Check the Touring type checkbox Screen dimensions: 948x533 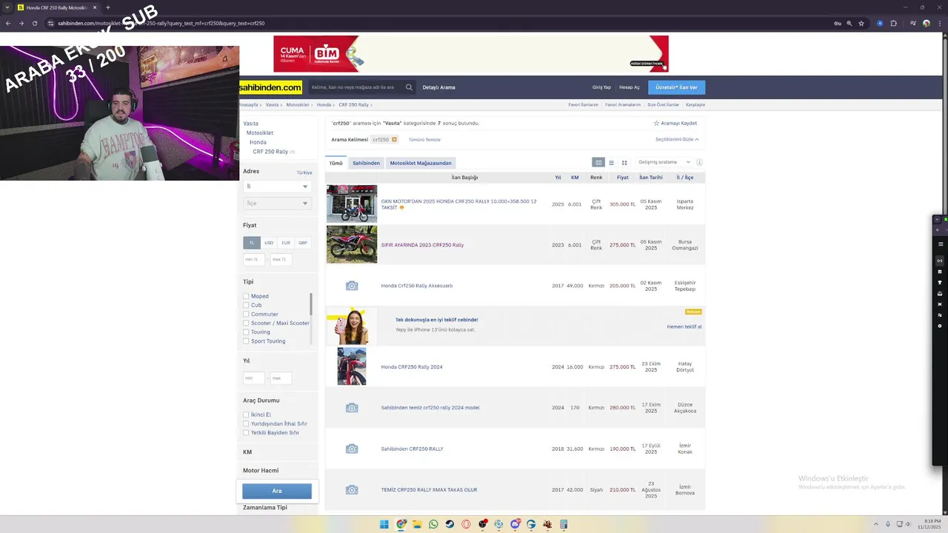246,332
